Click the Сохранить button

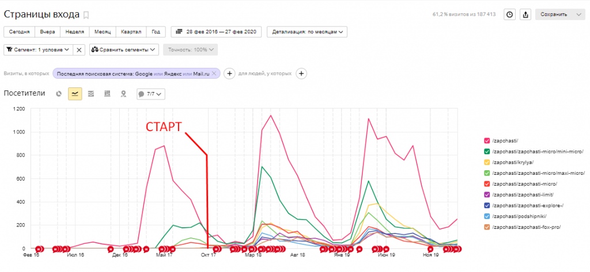tap(554, 14)
